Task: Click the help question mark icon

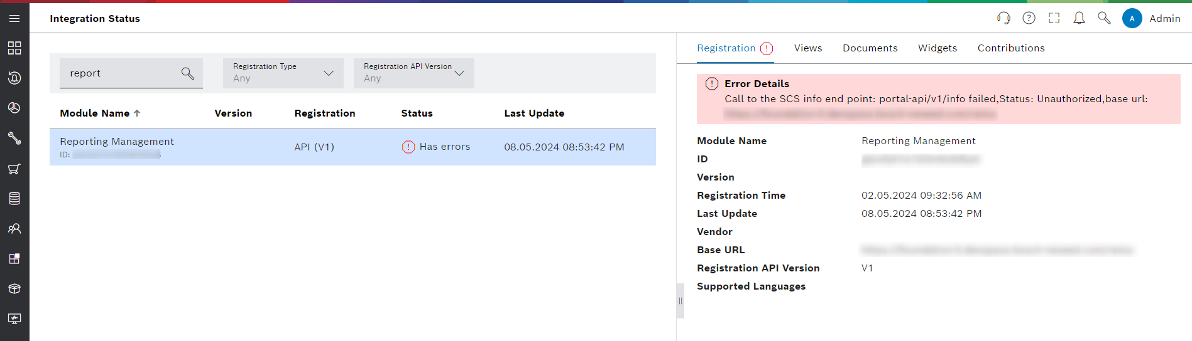Action: [1029, 18]
